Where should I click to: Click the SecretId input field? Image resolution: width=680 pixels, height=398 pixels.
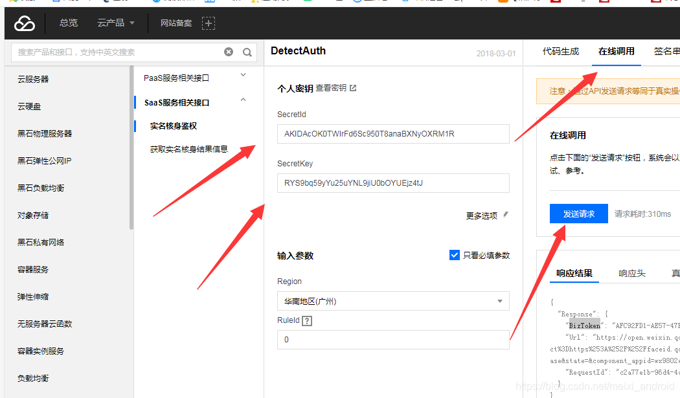tap(393, 134)
